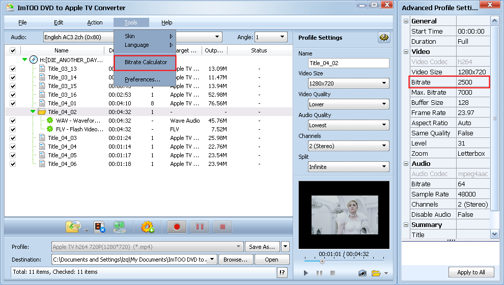The image size is (504, 285).
Task: Click the WAV profile gear icon
Action: tap(50, 121)
